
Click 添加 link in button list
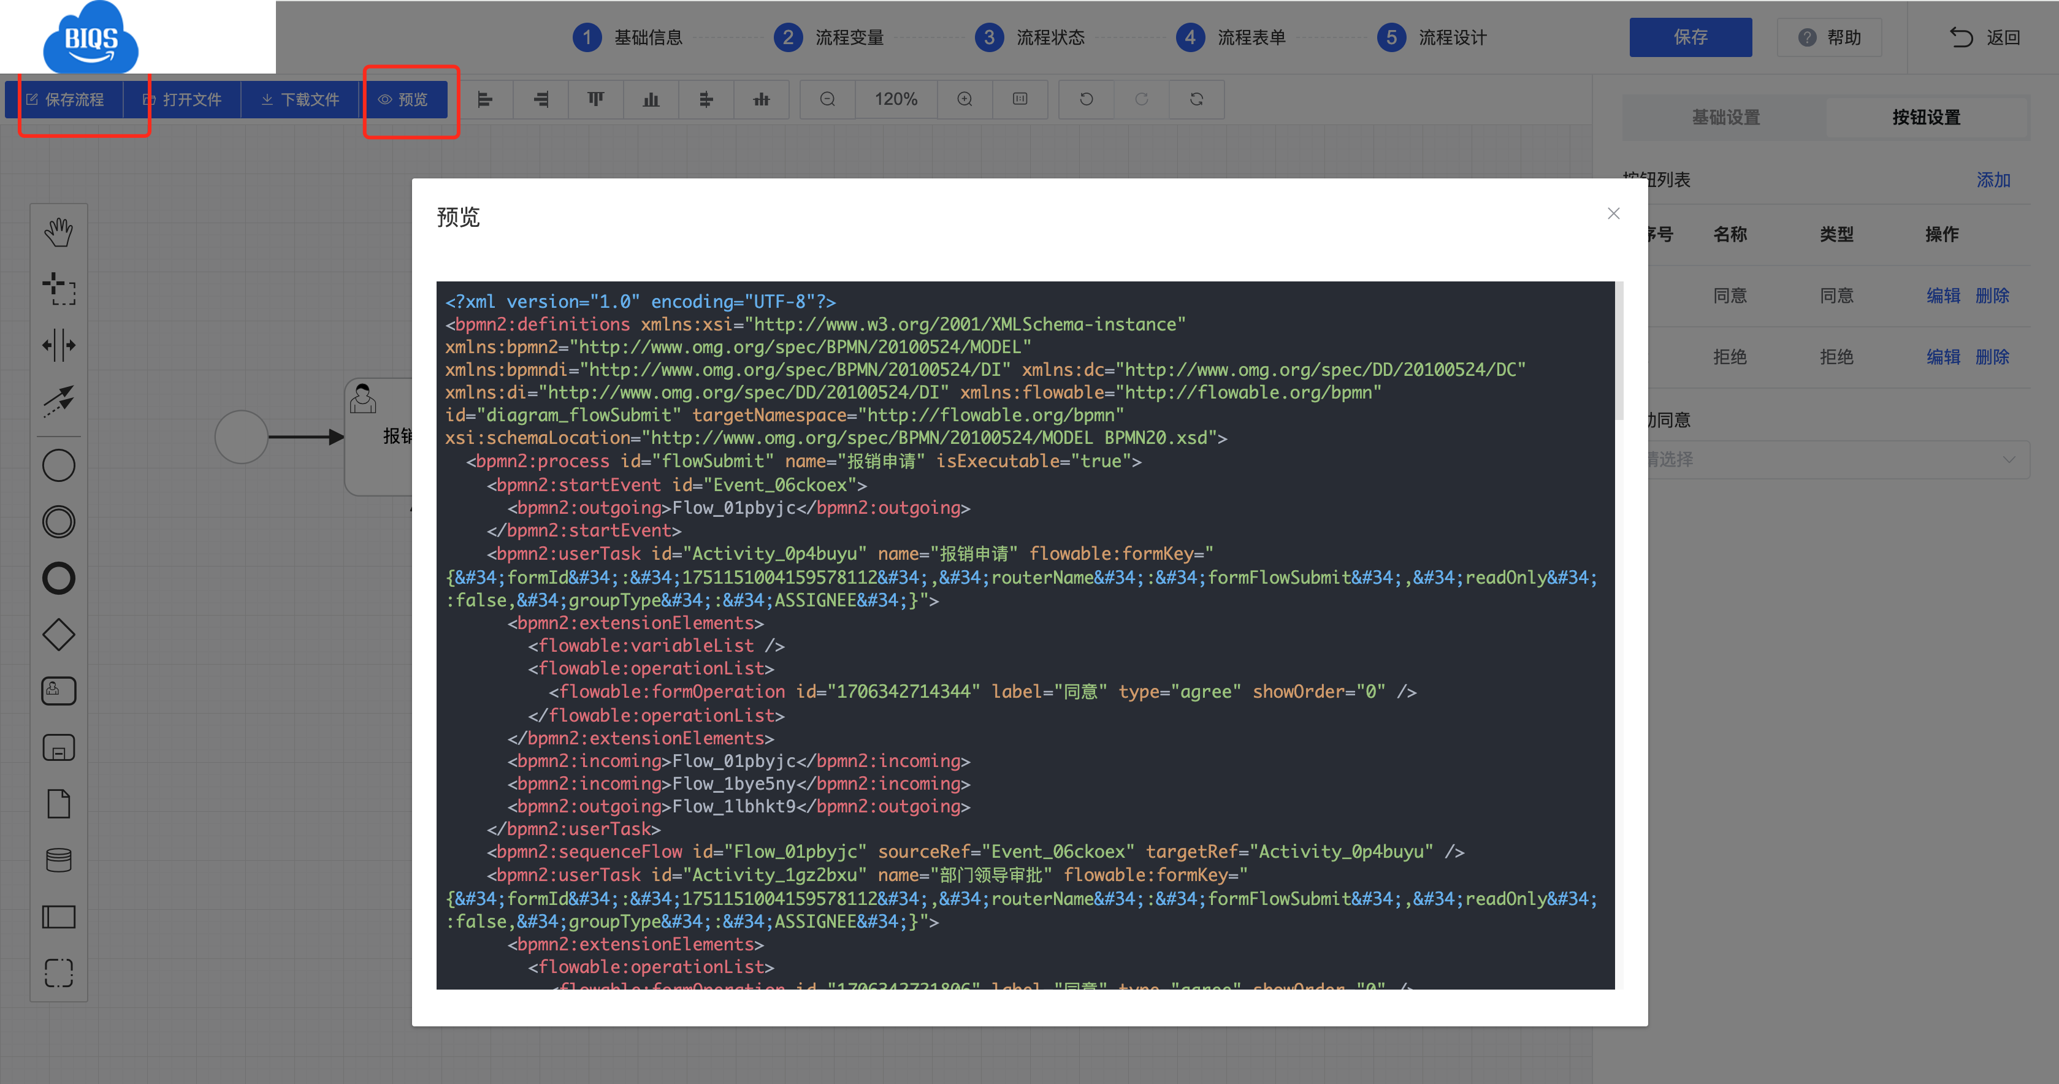[1993, 180]
